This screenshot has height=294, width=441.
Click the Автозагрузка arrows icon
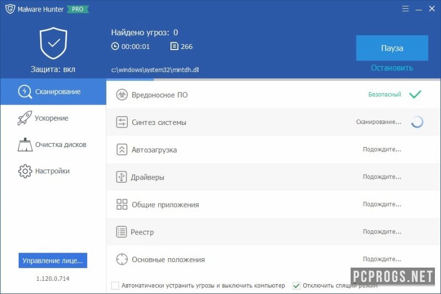(122, 150)
